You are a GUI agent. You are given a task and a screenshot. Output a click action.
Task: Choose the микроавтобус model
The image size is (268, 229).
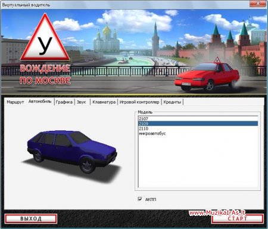pos(198,133)
